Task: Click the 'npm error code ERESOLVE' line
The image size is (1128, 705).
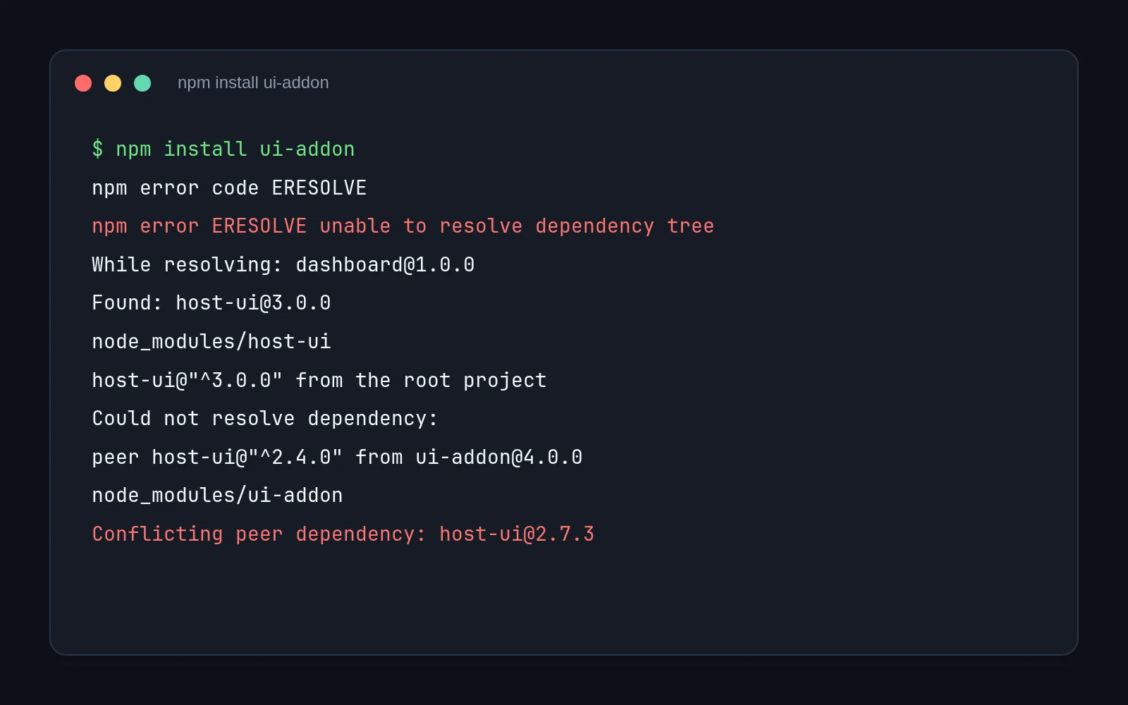Action: 229,188
